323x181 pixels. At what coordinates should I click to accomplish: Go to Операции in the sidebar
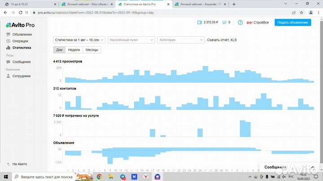tap(20, 41)
